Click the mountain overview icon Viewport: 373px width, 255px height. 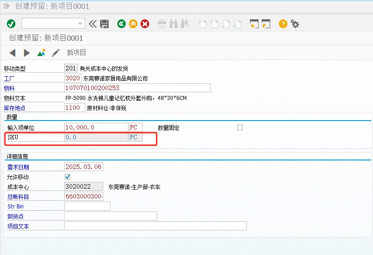click(x=41, y=53)
